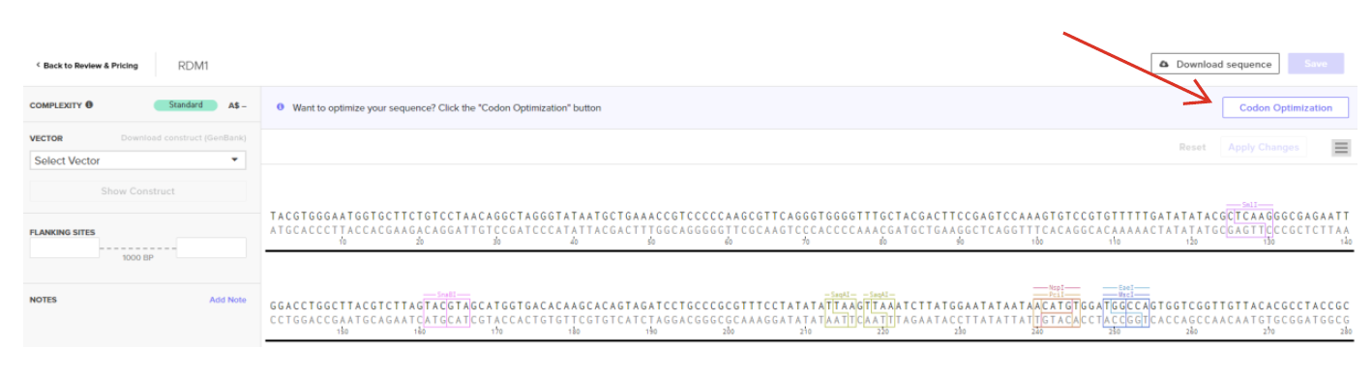Click Add Note link
The image size is (1372, 378).
227,300
